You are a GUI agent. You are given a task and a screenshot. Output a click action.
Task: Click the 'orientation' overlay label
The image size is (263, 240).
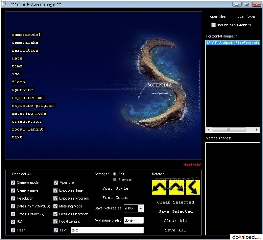[x=26, y=121]
